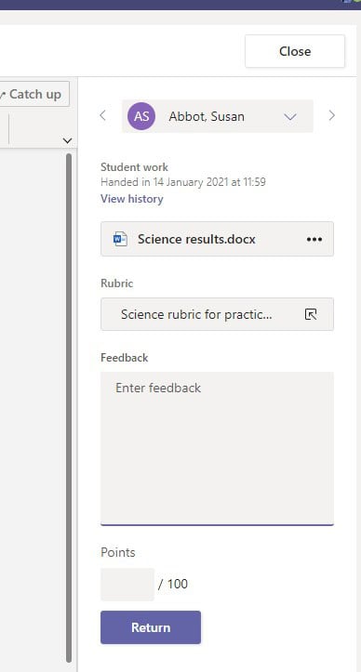Click the rubric pop-out icon

pos(311,314)
